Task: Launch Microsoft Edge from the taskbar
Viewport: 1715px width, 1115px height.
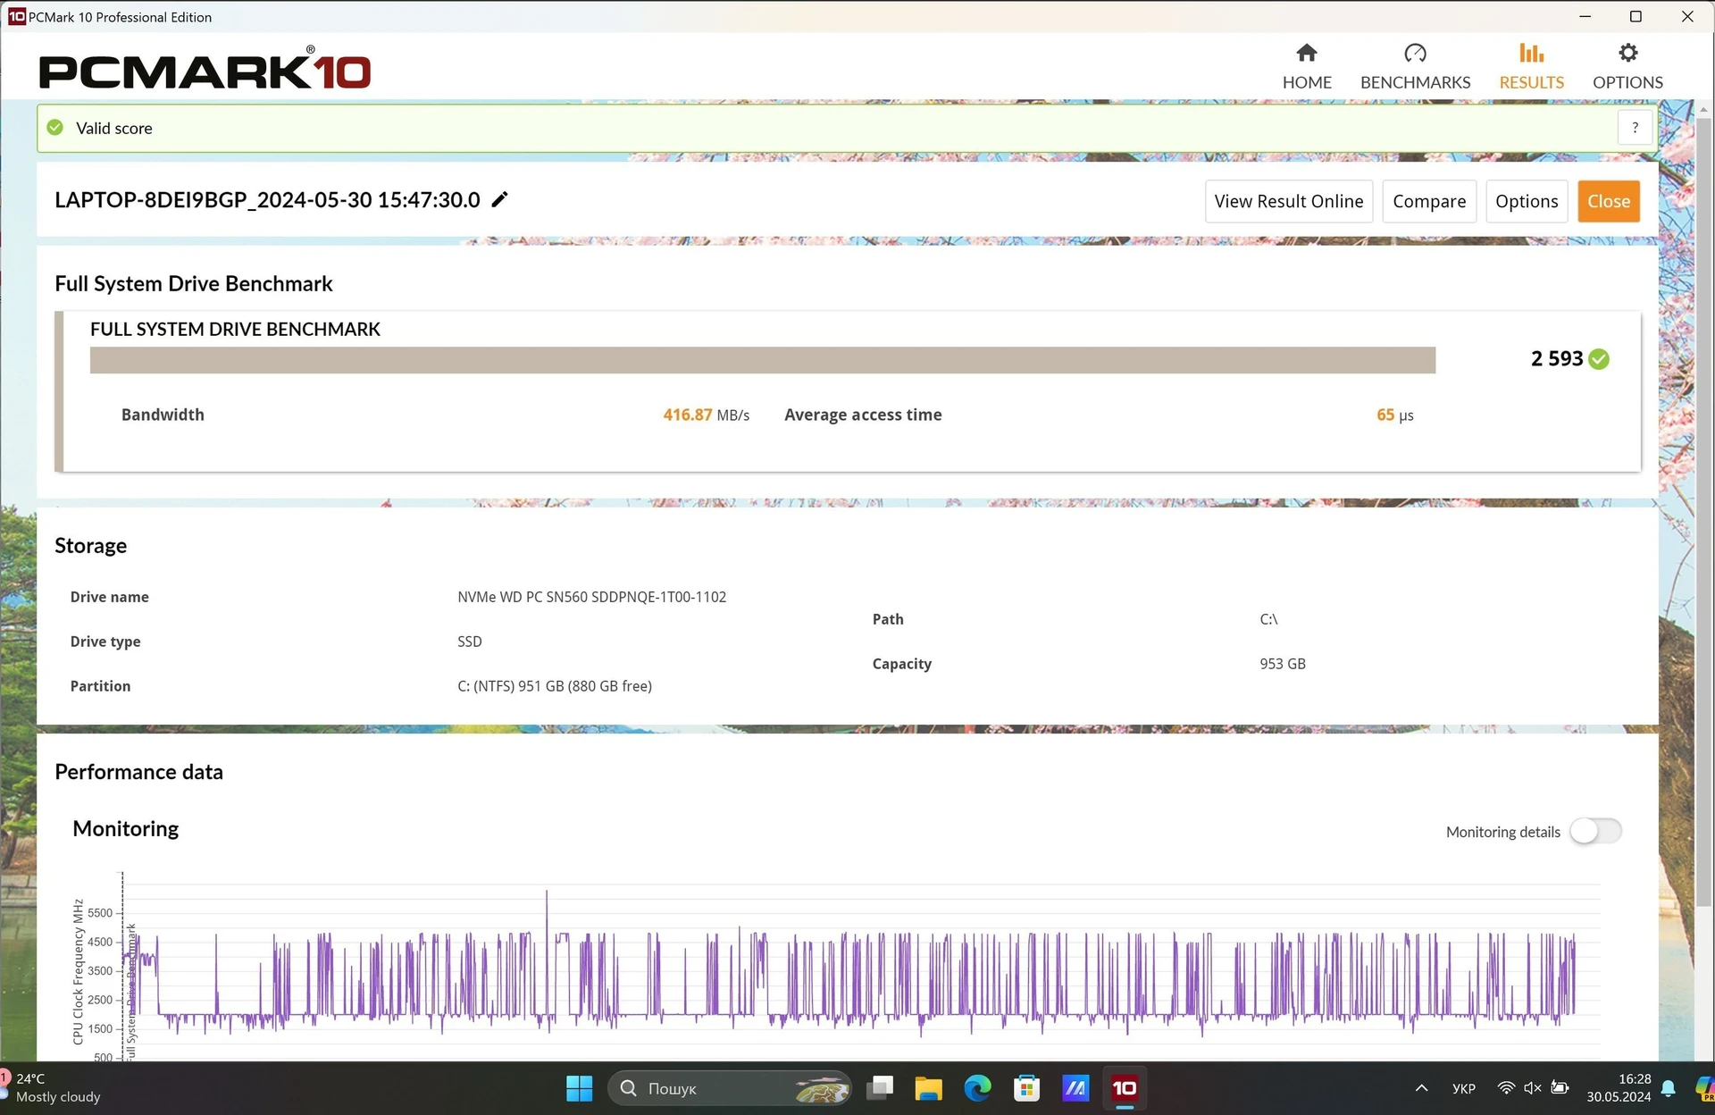Action: [x=977, y=1088]
